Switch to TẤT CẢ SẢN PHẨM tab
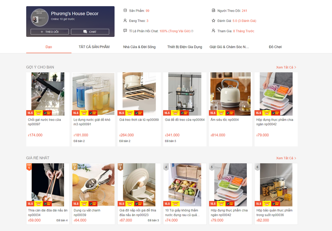The height and width of the screenshot is (231, 332). pos(94,47)
